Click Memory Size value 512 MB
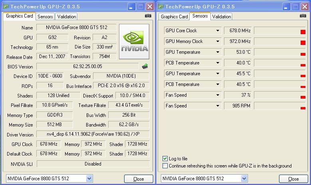 pyautogui.click(x=55, y=125)
